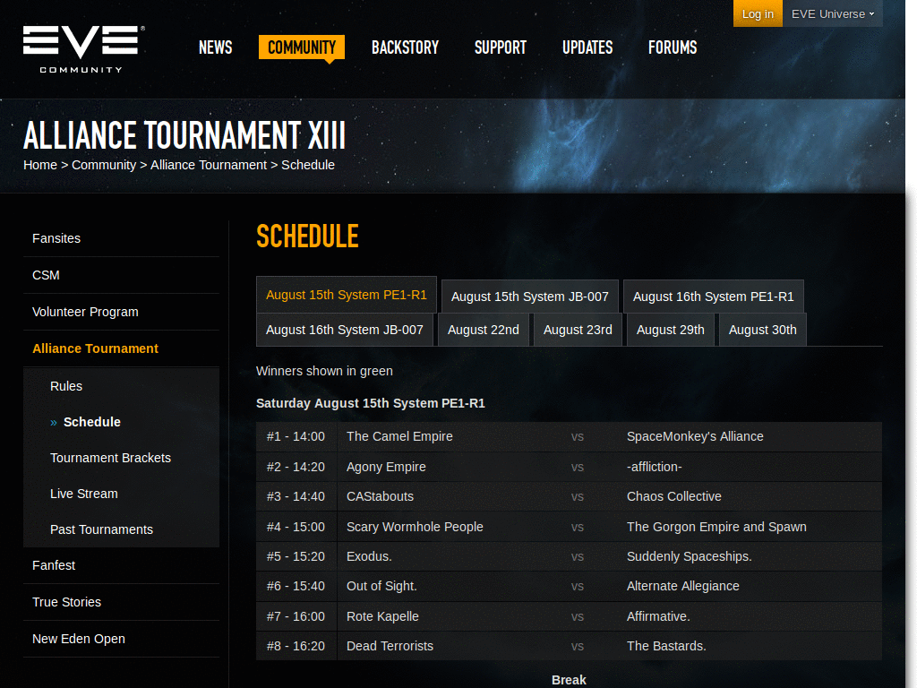The height and width of the screenshot is (688, 917).
Task: Select the August 22nd schedule tab
Action: coord(484,330)
